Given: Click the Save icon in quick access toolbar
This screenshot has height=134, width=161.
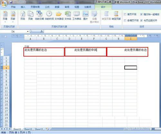Looking at the screenshot, I should 11,2.
